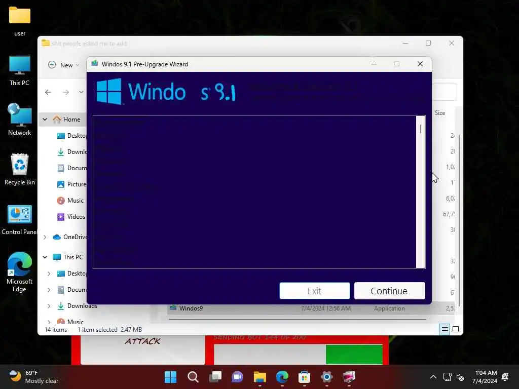Screen dimensions: 519x389
Task: Collapse the This PC tree node
Action: [x=45, y=257]
